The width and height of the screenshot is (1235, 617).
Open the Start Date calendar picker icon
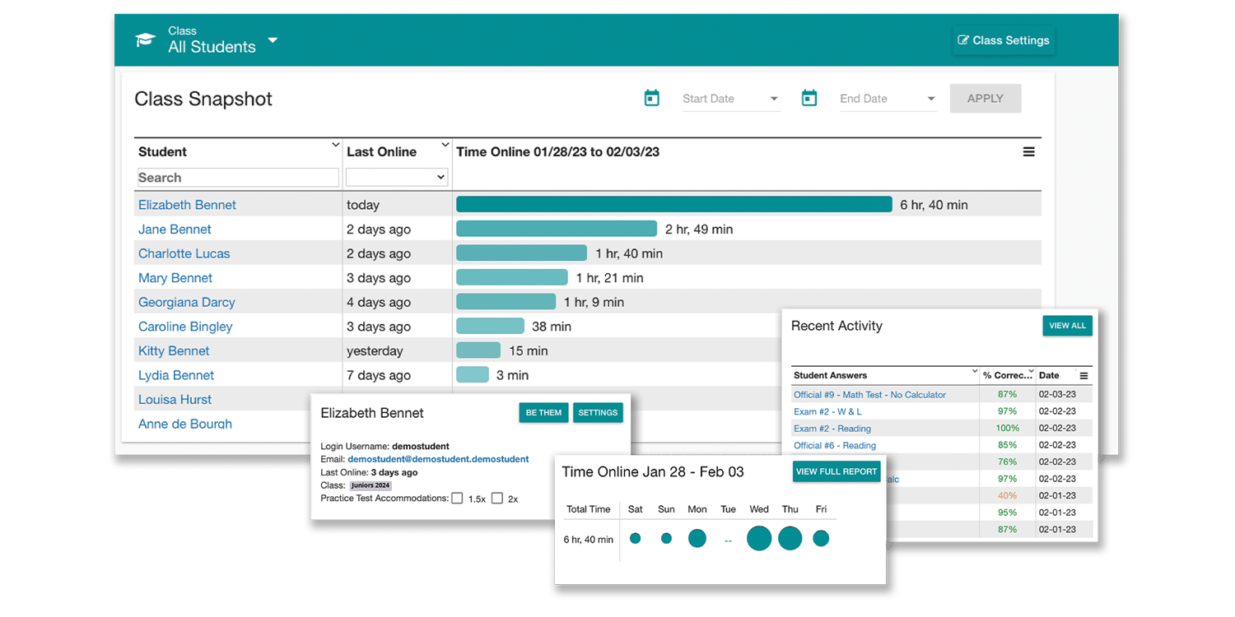point(651,97)
